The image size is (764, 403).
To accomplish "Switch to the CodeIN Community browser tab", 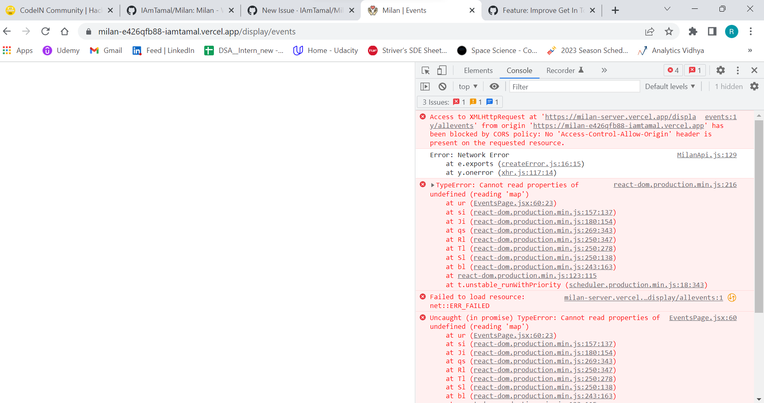I will [60, 10].
